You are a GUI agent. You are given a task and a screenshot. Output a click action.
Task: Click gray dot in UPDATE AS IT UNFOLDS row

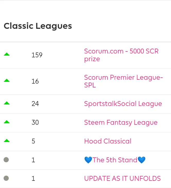tap(6, 178)
